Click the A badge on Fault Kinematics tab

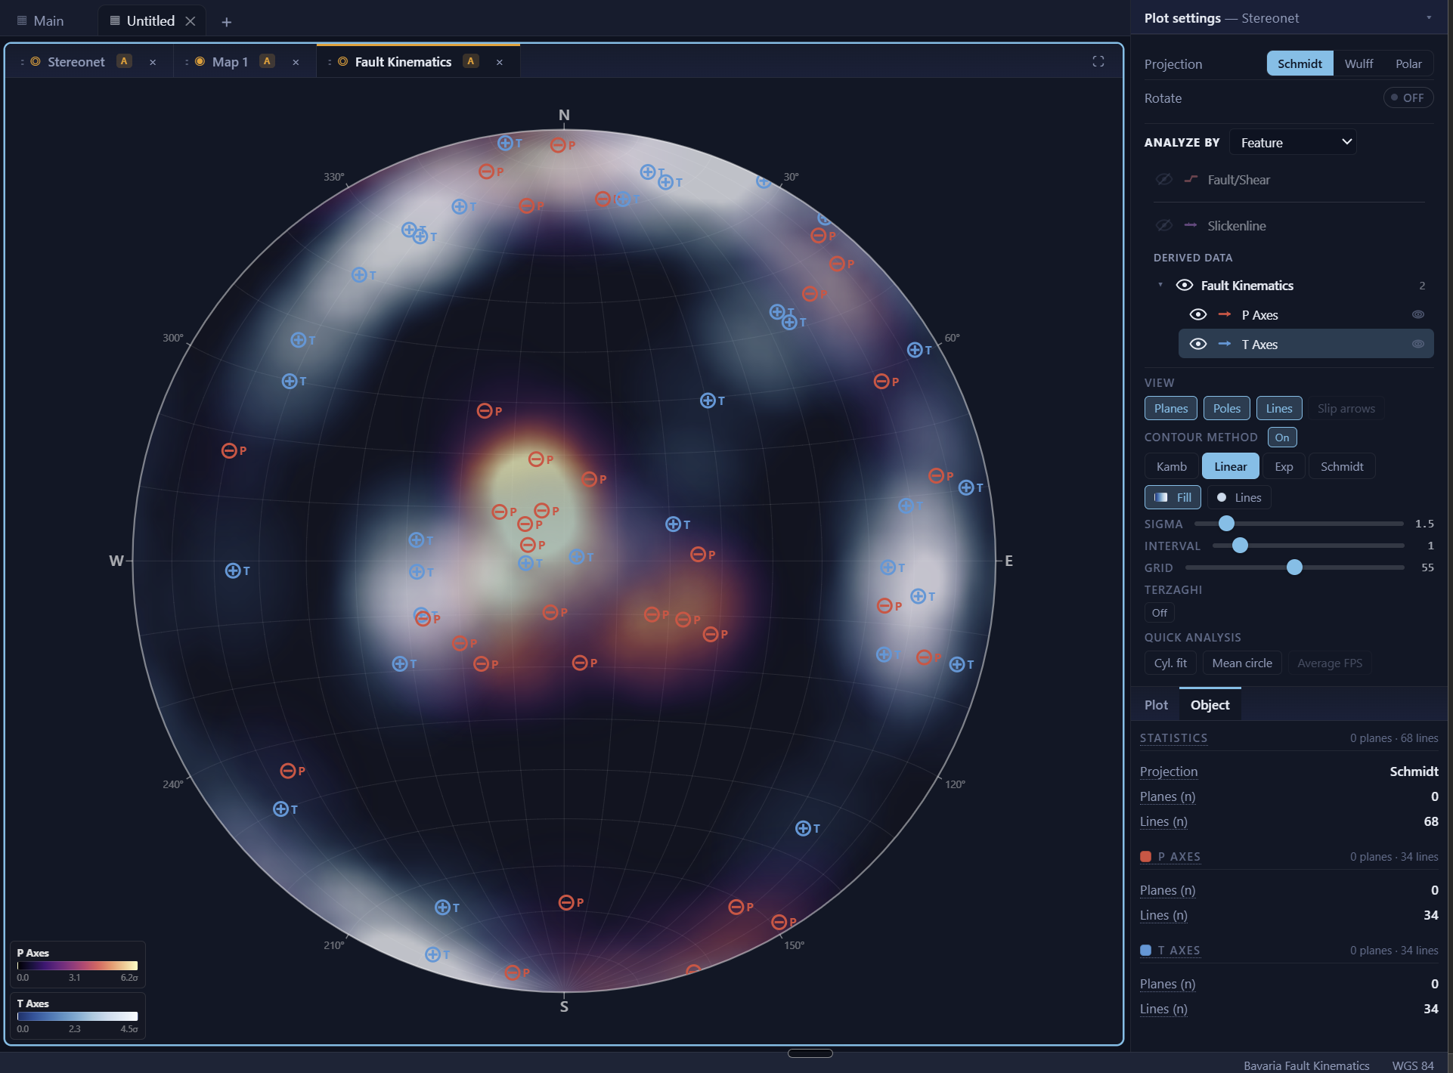tap(471, 61)
